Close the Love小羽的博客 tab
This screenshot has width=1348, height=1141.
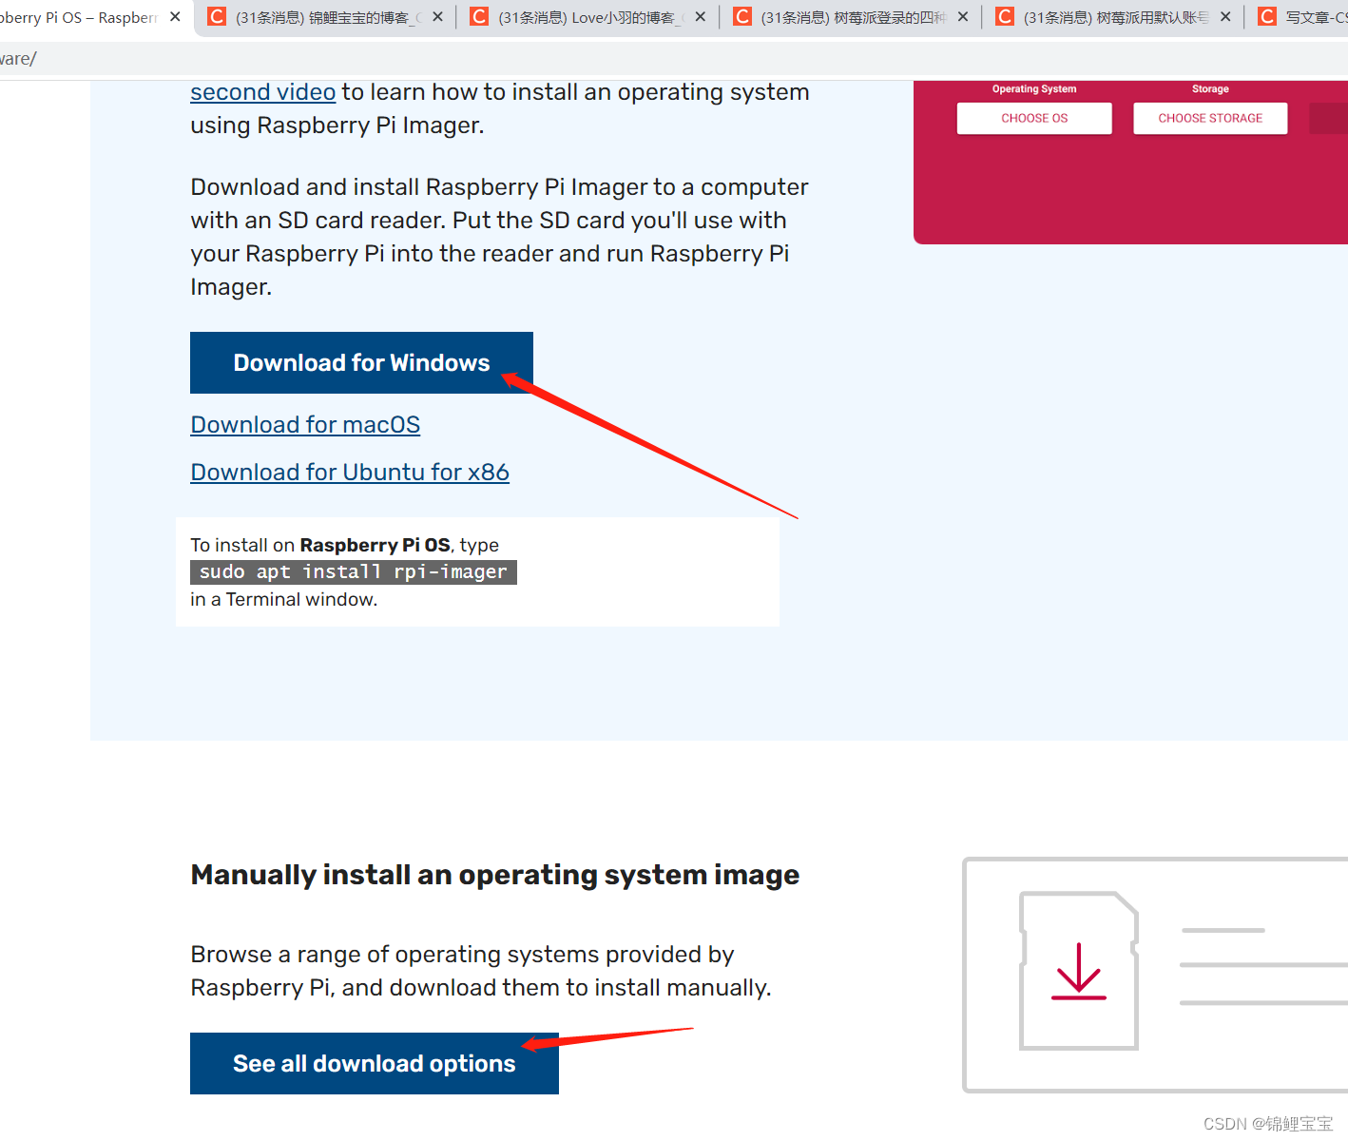[701, 17]
